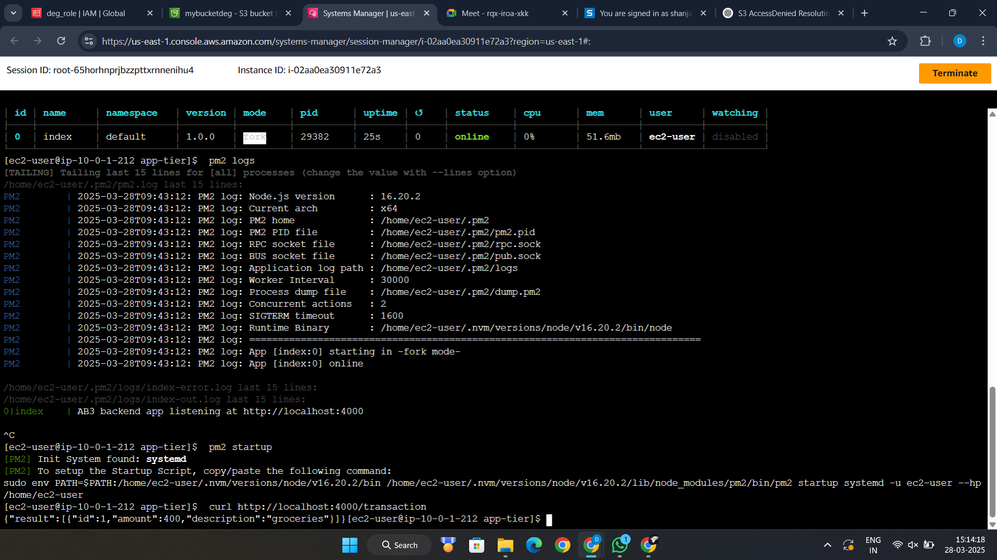
Task: Show hidden system tray icons
Action: point(827,545)
